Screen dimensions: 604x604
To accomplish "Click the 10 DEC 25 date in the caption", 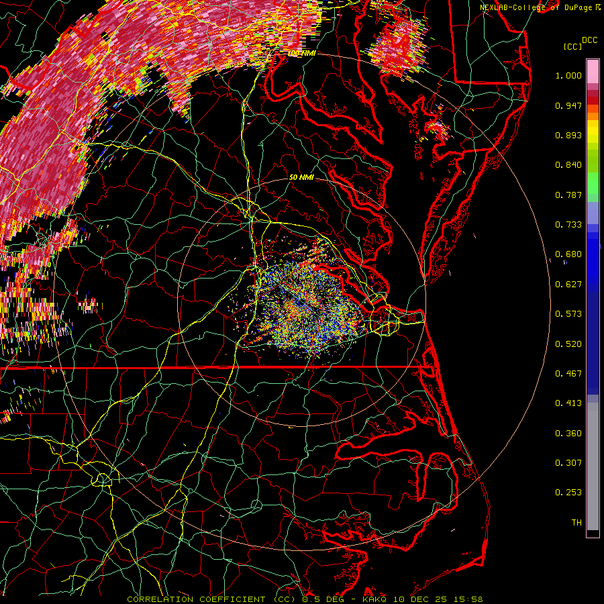I will tap(420, 599).
